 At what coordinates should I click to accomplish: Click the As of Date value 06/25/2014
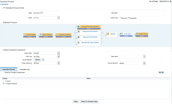(x=164, y=1)
